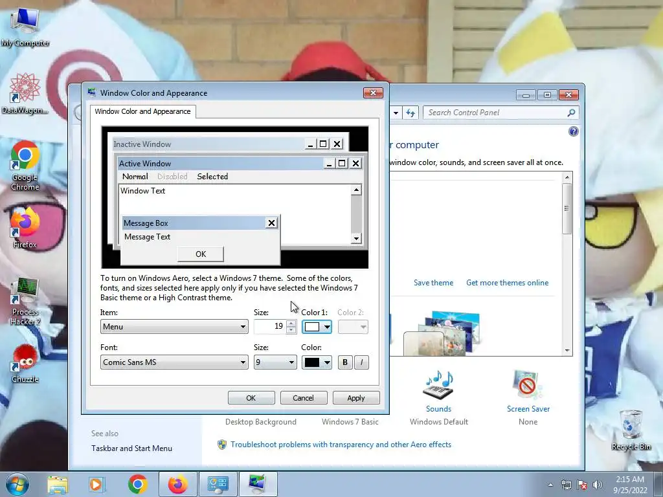Expand the address bar history dropdown
The height and width of the screenshot is (497, 663).
click(396, 113)
